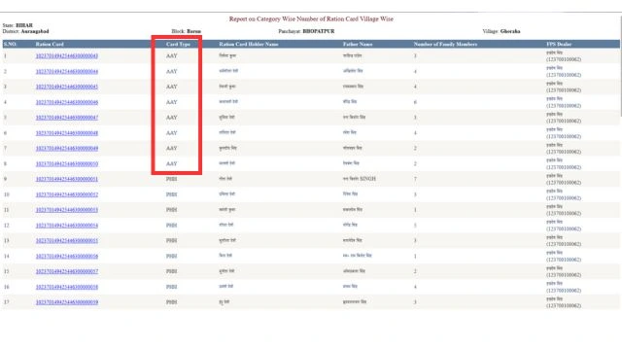Click the AAY card type in row 1
622x350 pixels.
[171, 56]
